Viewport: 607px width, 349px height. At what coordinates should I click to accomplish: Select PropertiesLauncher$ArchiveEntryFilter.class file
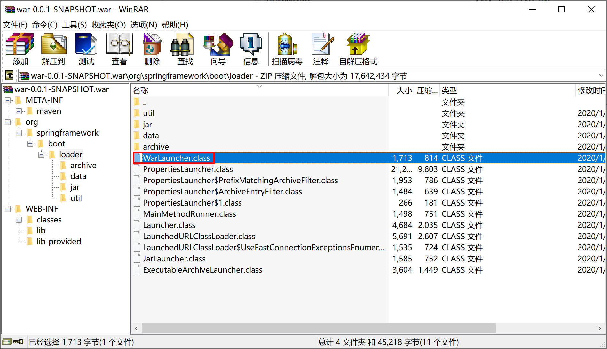pos(222,191)
